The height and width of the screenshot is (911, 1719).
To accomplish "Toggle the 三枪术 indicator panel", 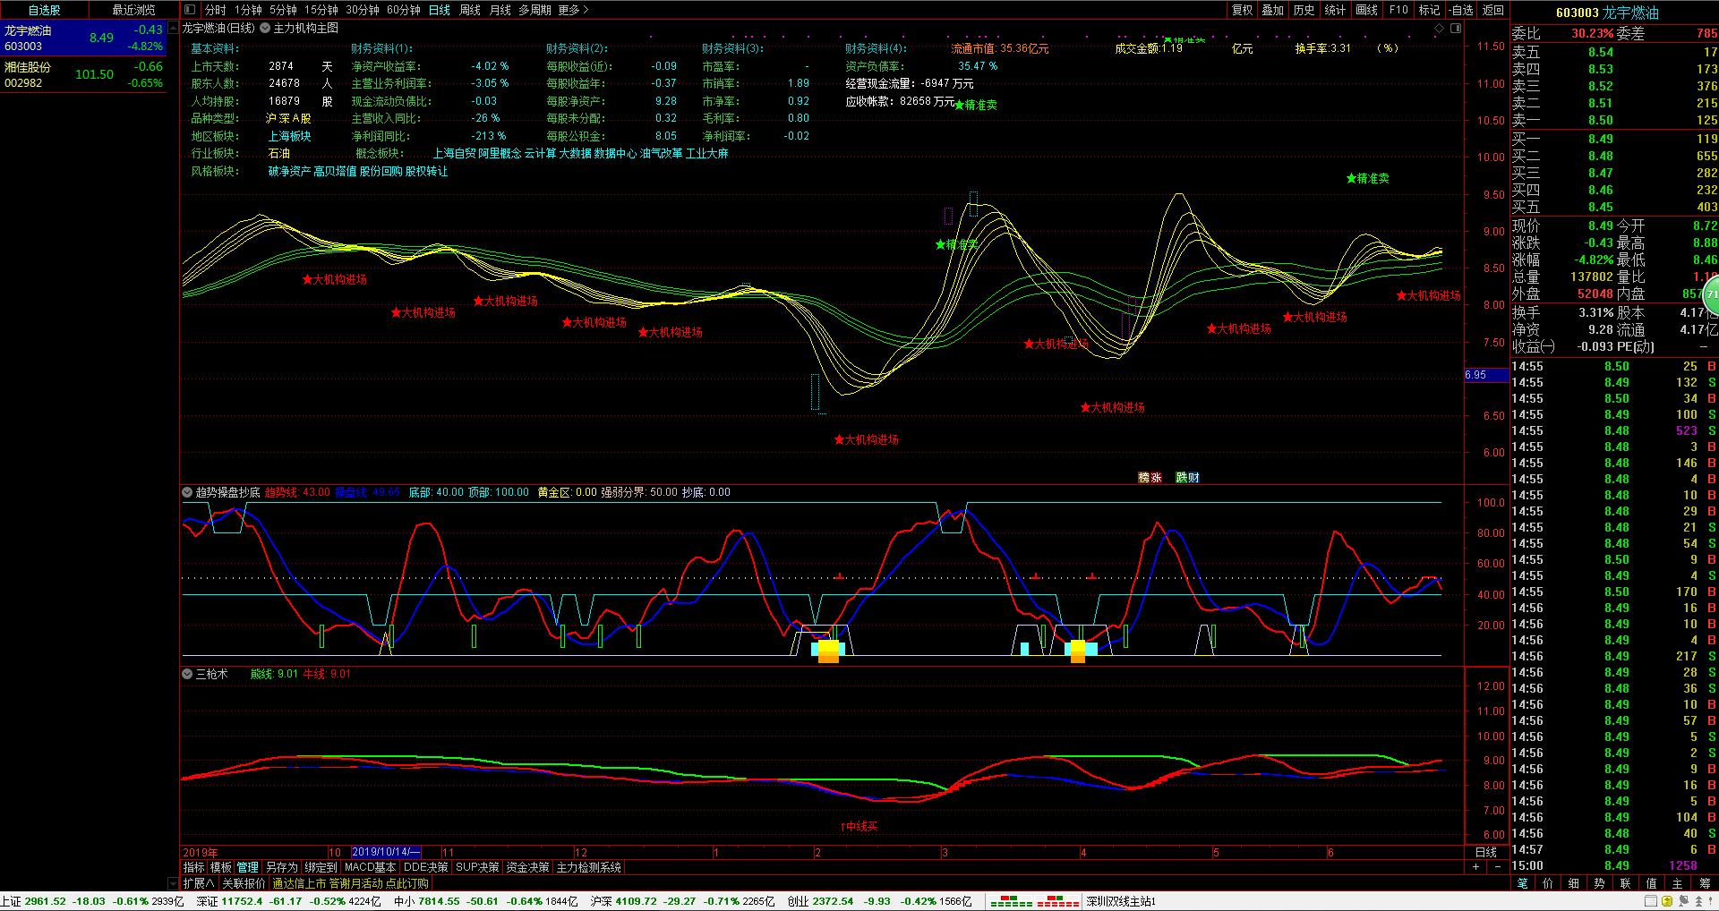I will tap(187, 674).
